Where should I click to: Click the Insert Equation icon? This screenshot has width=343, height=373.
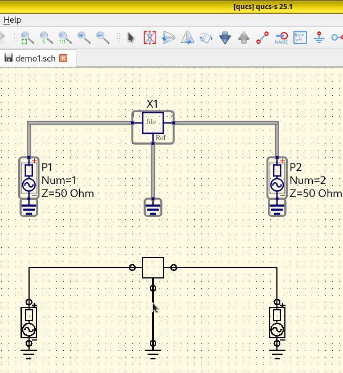[300, 38]
